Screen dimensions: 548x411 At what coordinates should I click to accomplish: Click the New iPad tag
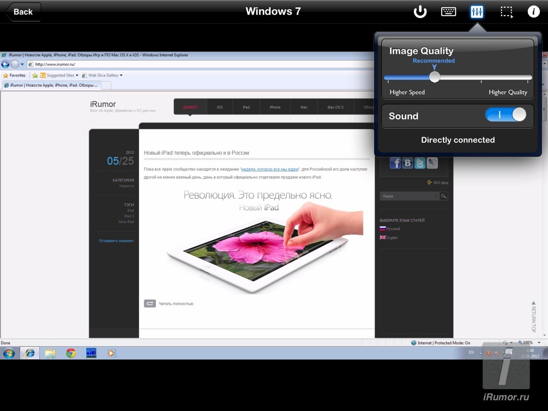126,222
